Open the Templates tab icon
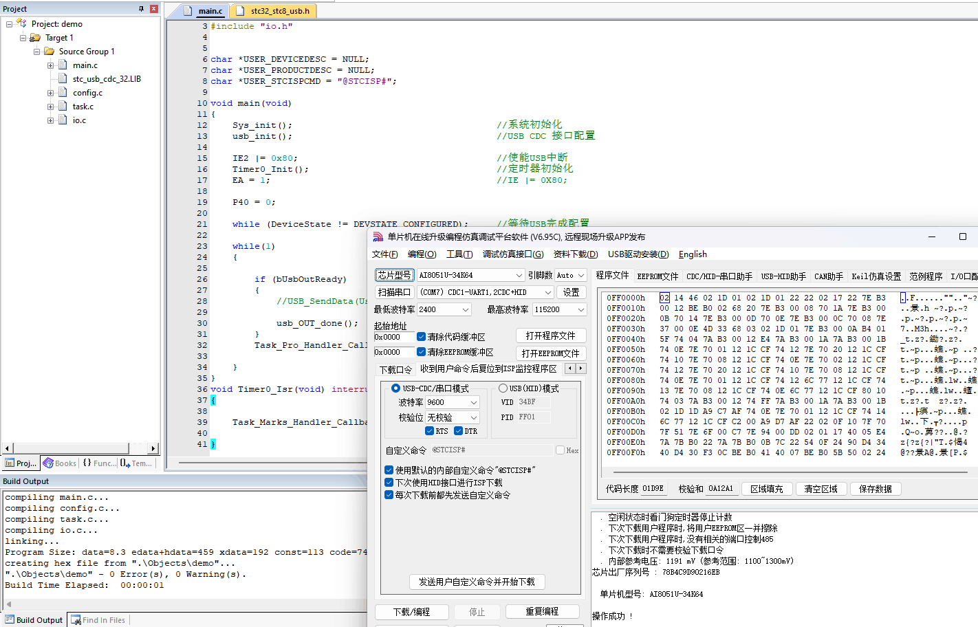The height and width of the screenshot is (627, 978). click(125, 463)
